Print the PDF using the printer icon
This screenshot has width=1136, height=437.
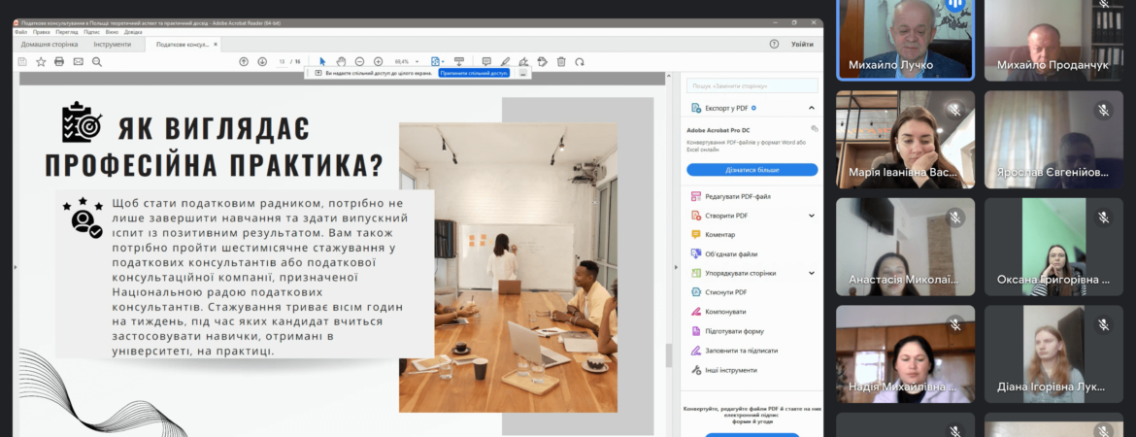tap(59, 62)
